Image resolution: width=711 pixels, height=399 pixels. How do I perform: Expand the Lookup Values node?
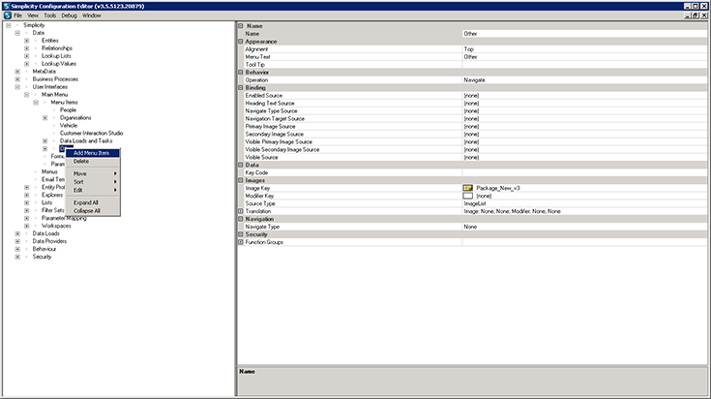pyautogui.click(x=26, y=64)
